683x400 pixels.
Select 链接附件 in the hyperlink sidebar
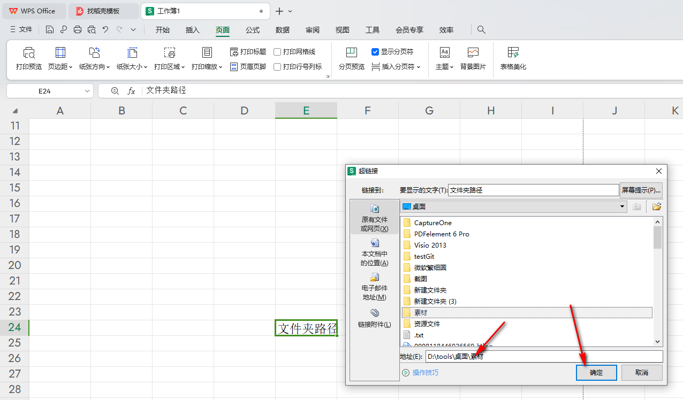(375, 318)
